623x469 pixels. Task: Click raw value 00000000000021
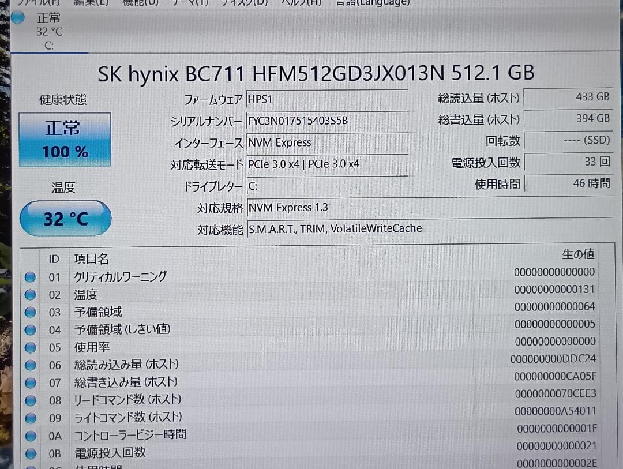point(557,447)
